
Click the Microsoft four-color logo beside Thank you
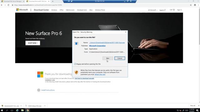coord(40,74)
